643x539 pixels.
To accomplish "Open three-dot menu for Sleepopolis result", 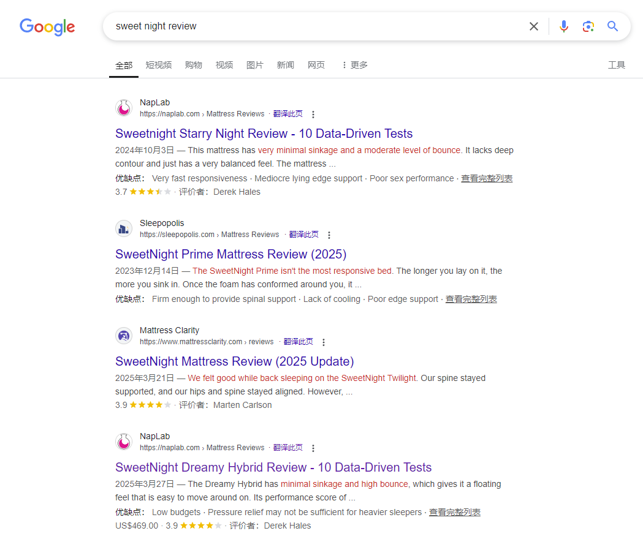I will 329,235.
